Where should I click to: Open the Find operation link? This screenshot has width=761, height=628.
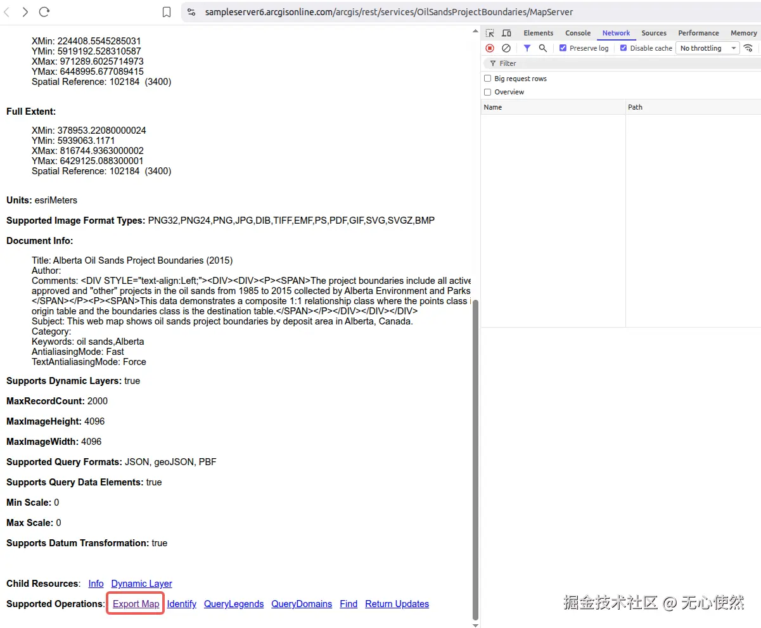coord(349,604)
